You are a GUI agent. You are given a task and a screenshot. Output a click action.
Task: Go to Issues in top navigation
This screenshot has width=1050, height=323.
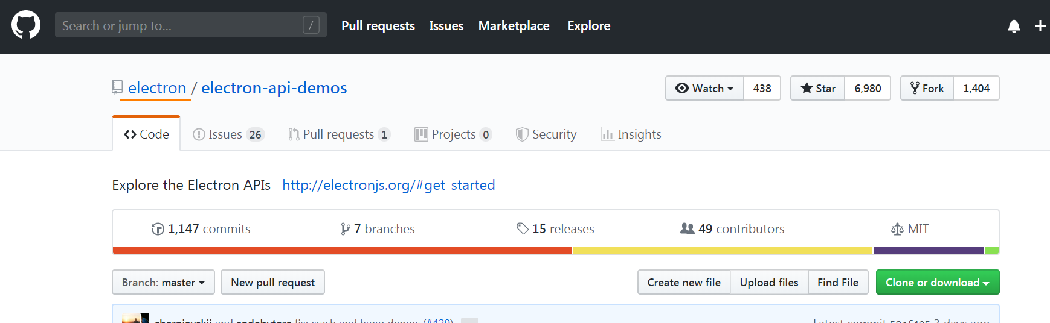click(x=446, y=26)
